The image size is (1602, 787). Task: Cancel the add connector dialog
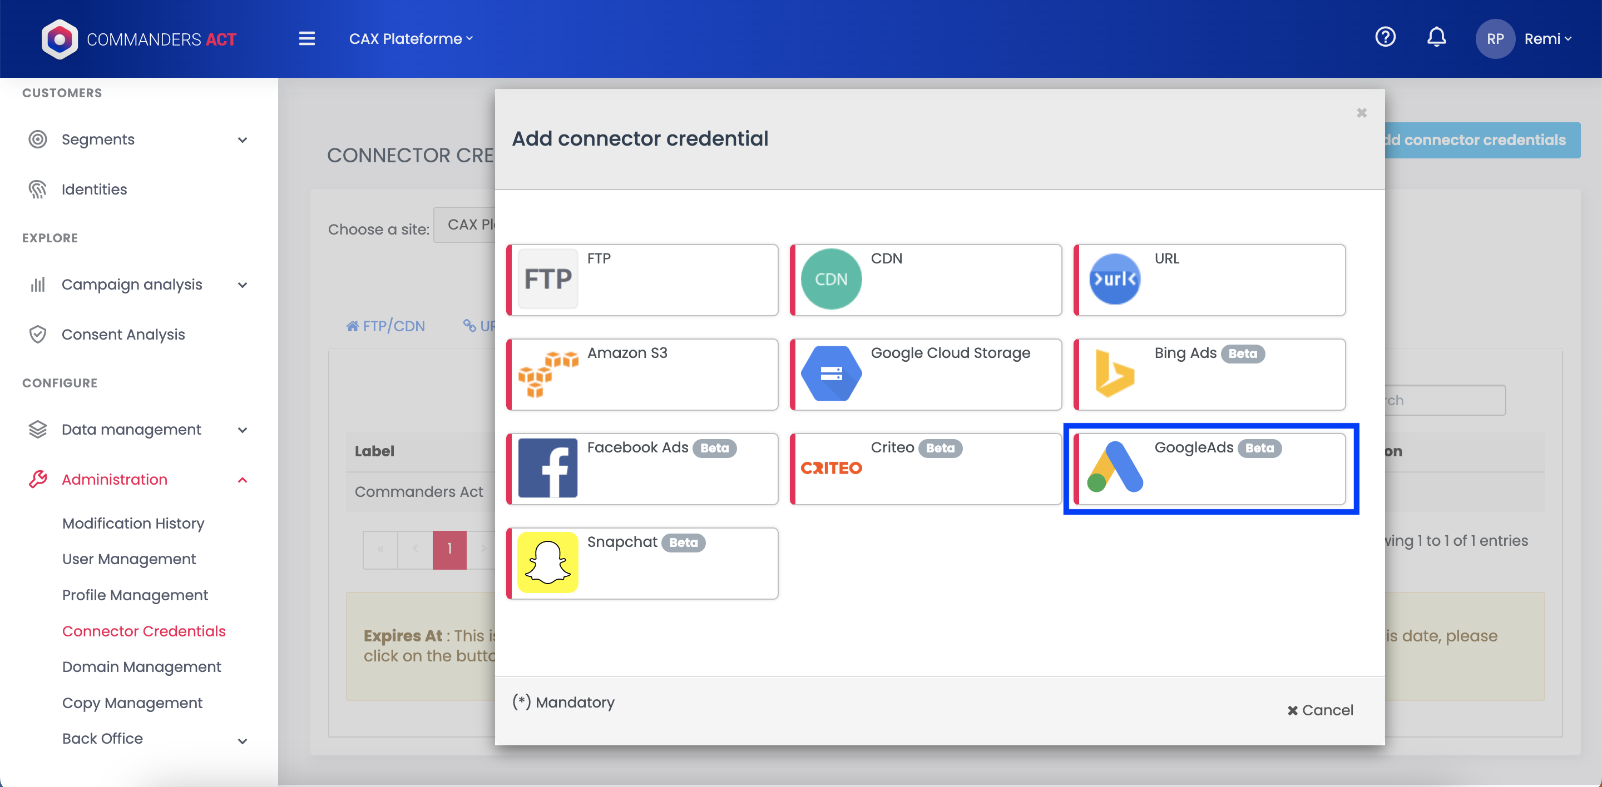[x=1319, y=710]
